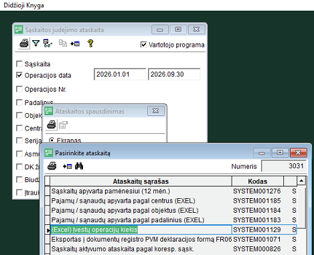
Task: Tick the Biudž checkbox
Action: pos(19,179)
